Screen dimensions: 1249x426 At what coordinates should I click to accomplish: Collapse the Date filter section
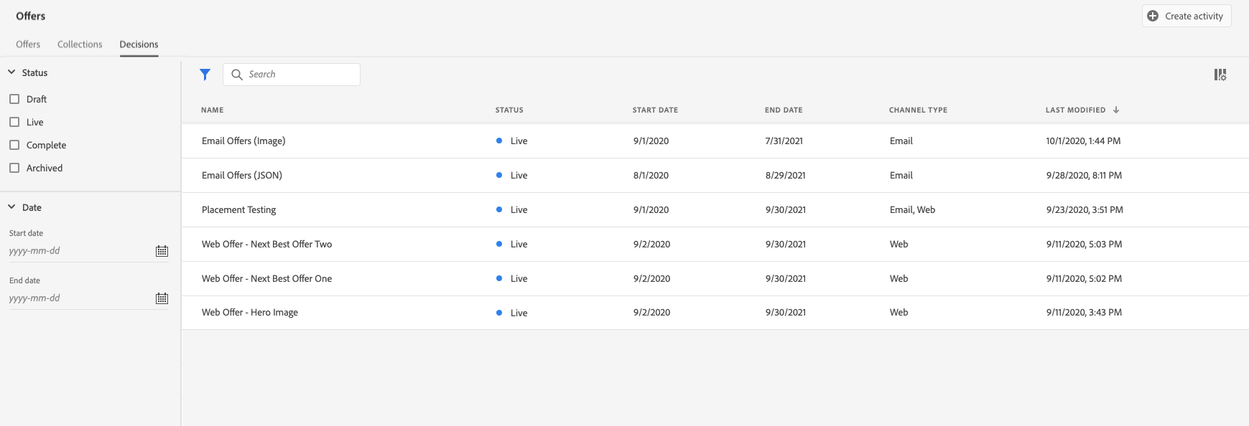[x=11, y=207]
